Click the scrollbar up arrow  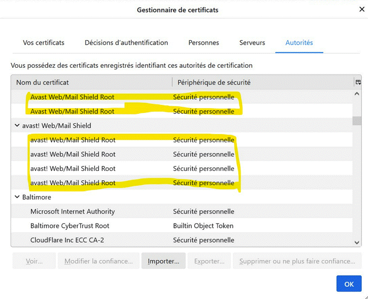click(357, 94)
